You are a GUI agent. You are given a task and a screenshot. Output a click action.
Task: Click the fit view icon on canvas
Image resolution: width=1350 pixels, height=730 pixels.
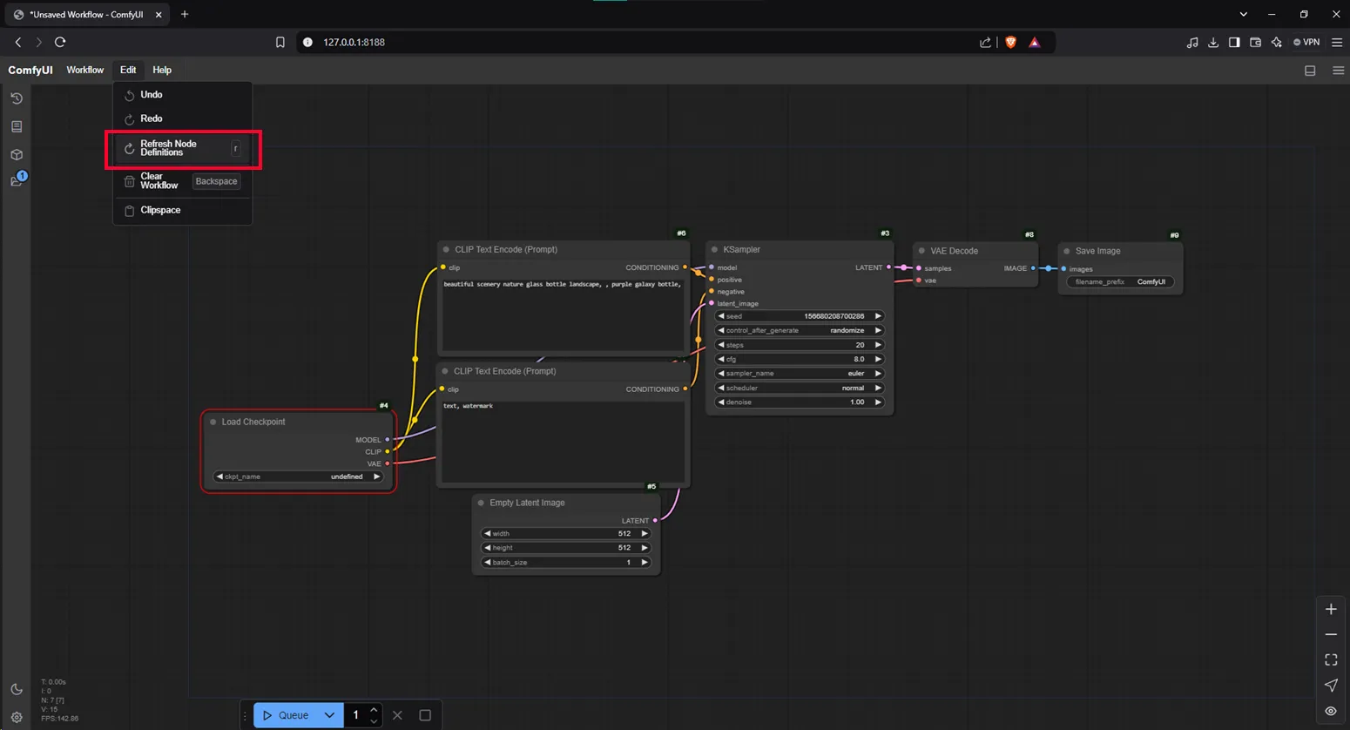(x=1330, y=660)
